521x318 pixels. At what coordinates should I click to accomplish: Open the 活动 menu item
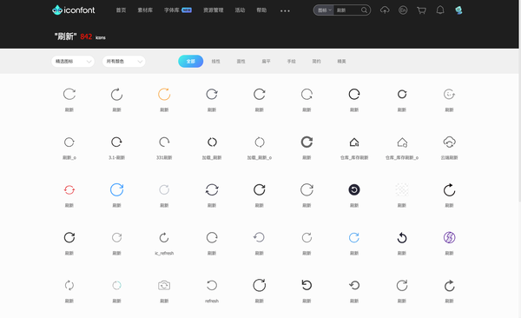[x=240, y=10]
